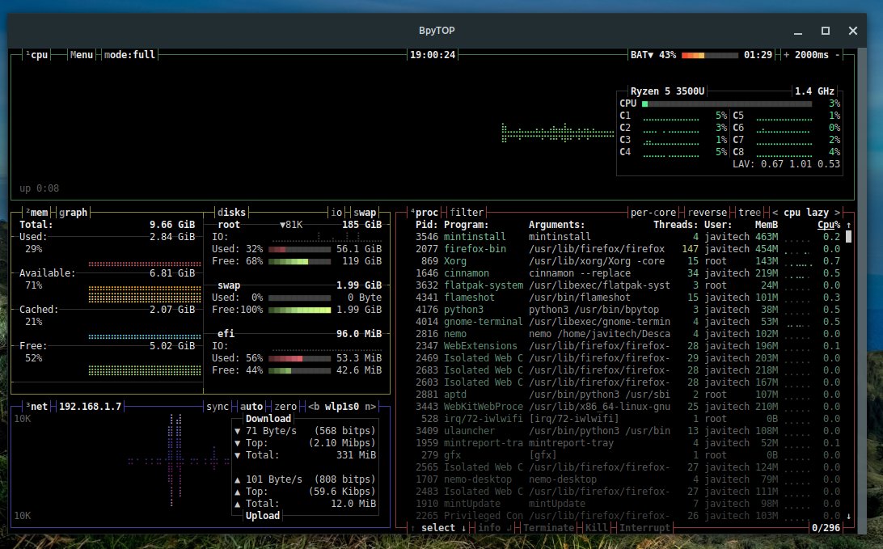Screen dimensions: 883x549
Task: Select the WebExtensions process row
Action: 627,346
